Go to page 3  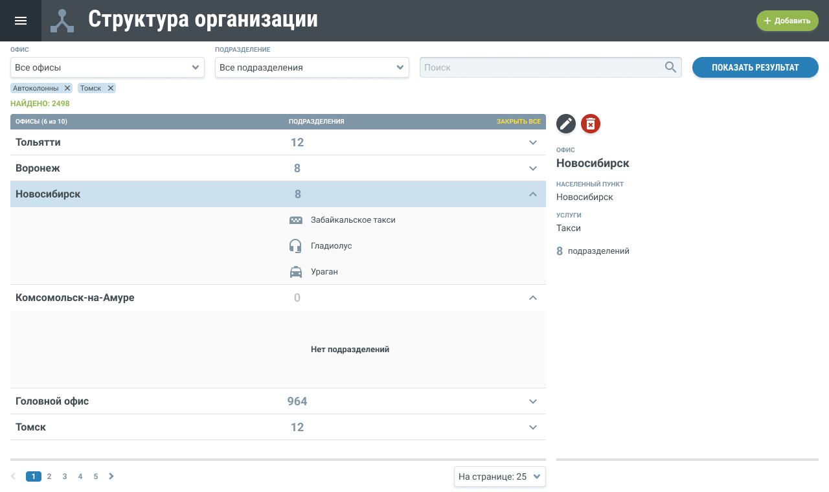click(x=65, y=476)
